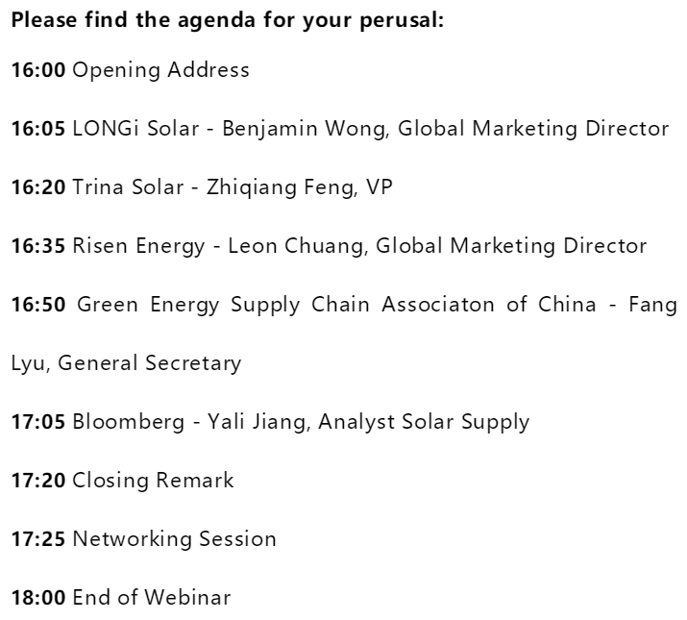Click the Networking Session text
Viewport: 687px width, 620px height.
click(x=174, y=538)
